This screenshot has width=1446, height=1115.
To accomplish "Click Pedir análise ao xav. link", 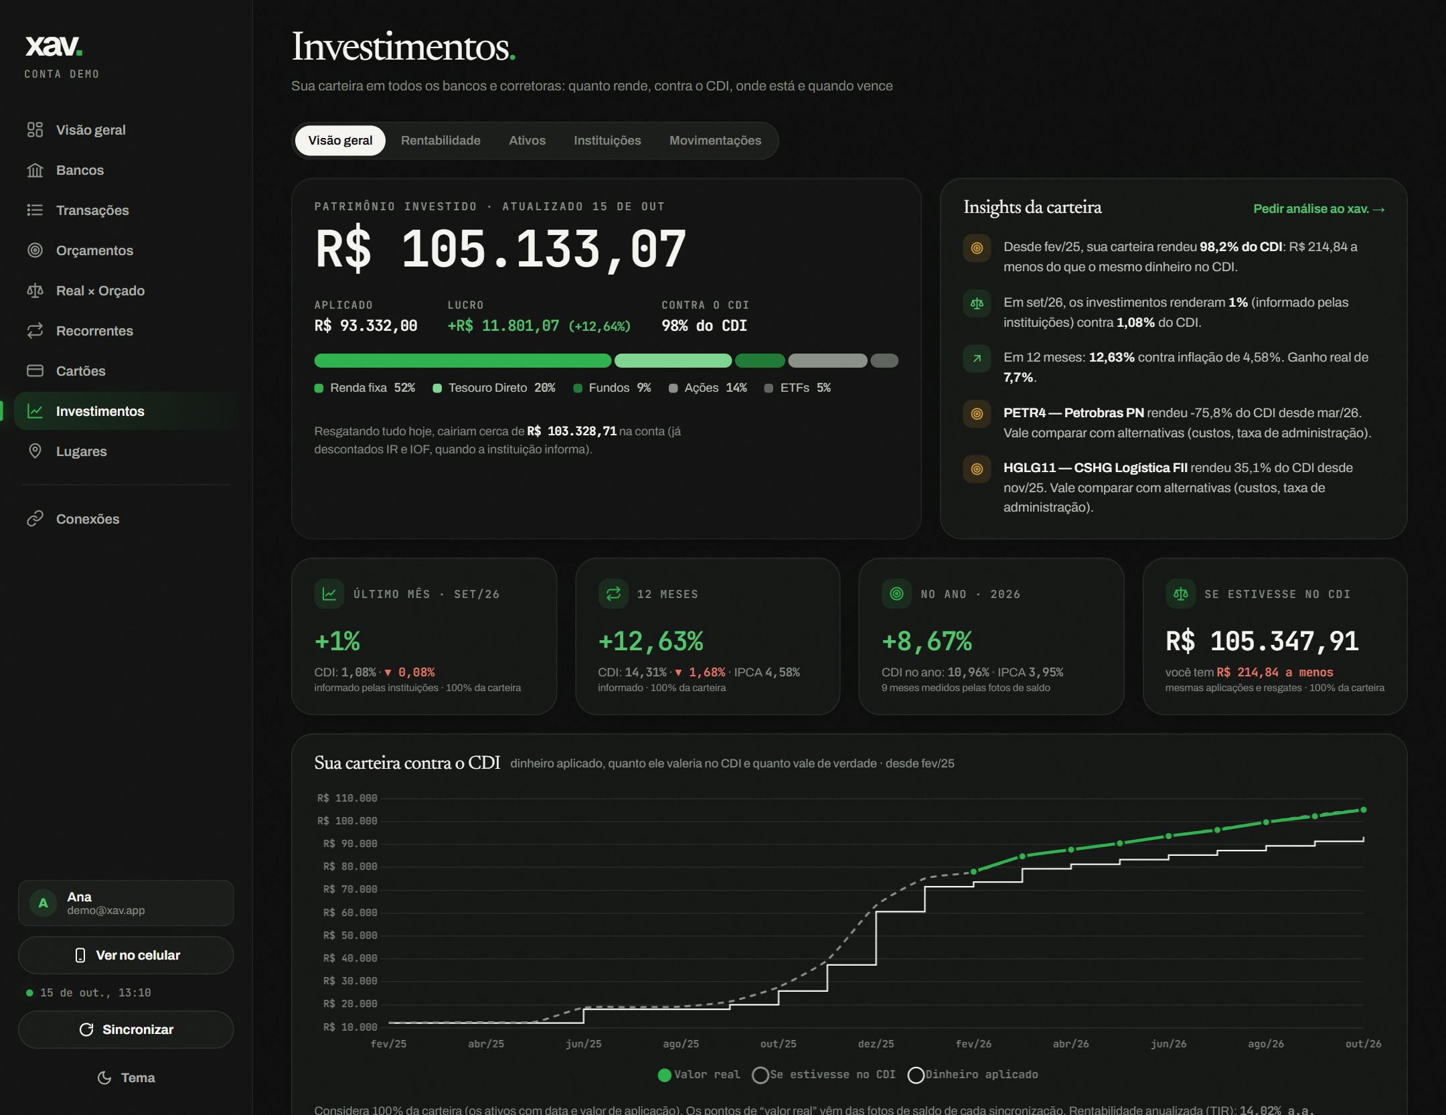I will 1319,209.
